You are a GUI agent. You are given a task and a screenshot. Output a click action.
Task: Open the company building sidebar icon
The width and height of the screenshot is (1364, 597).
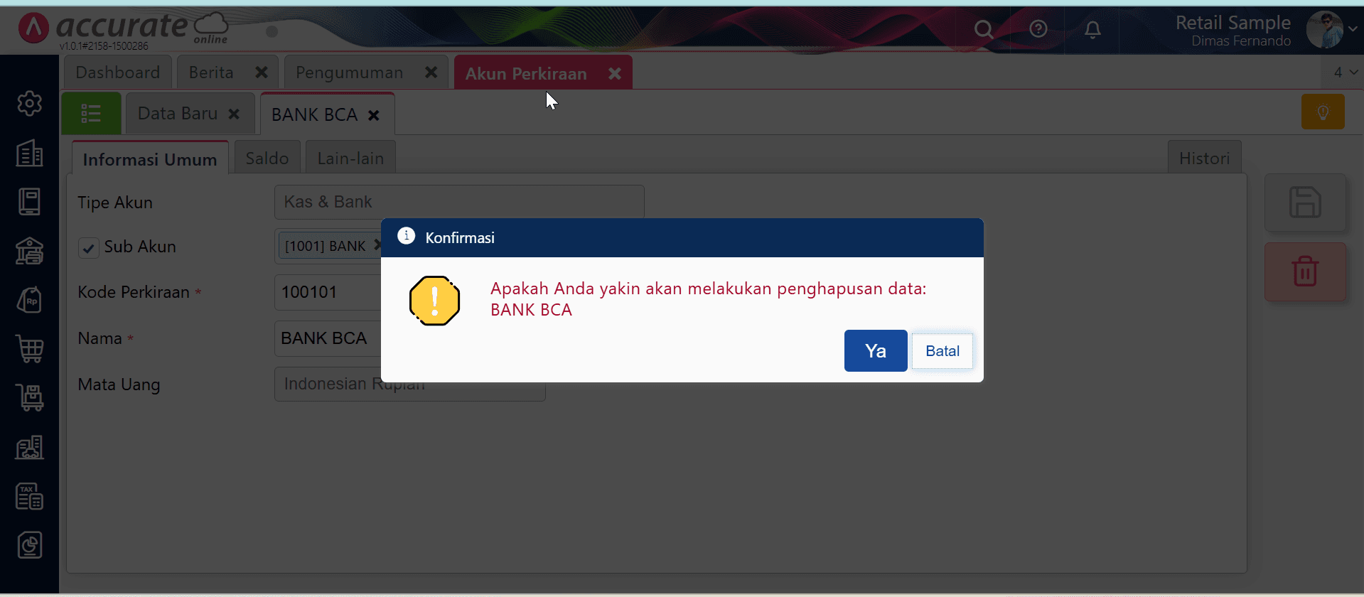point(30,153)
